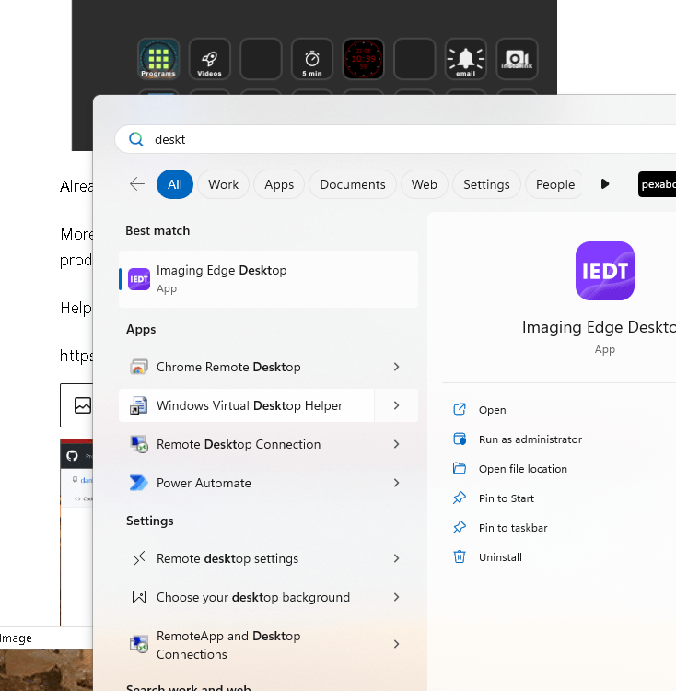Image resolution: width=676 pixels, height=691 pixels.
Task: Start the 5 min timer button
Action: click(x=312, y=59)
